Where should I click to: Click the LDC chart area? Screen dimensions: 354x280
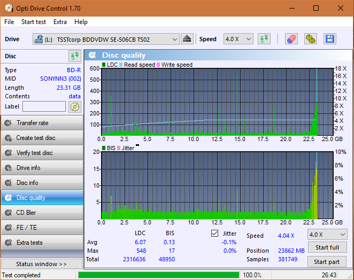(218, 102)
